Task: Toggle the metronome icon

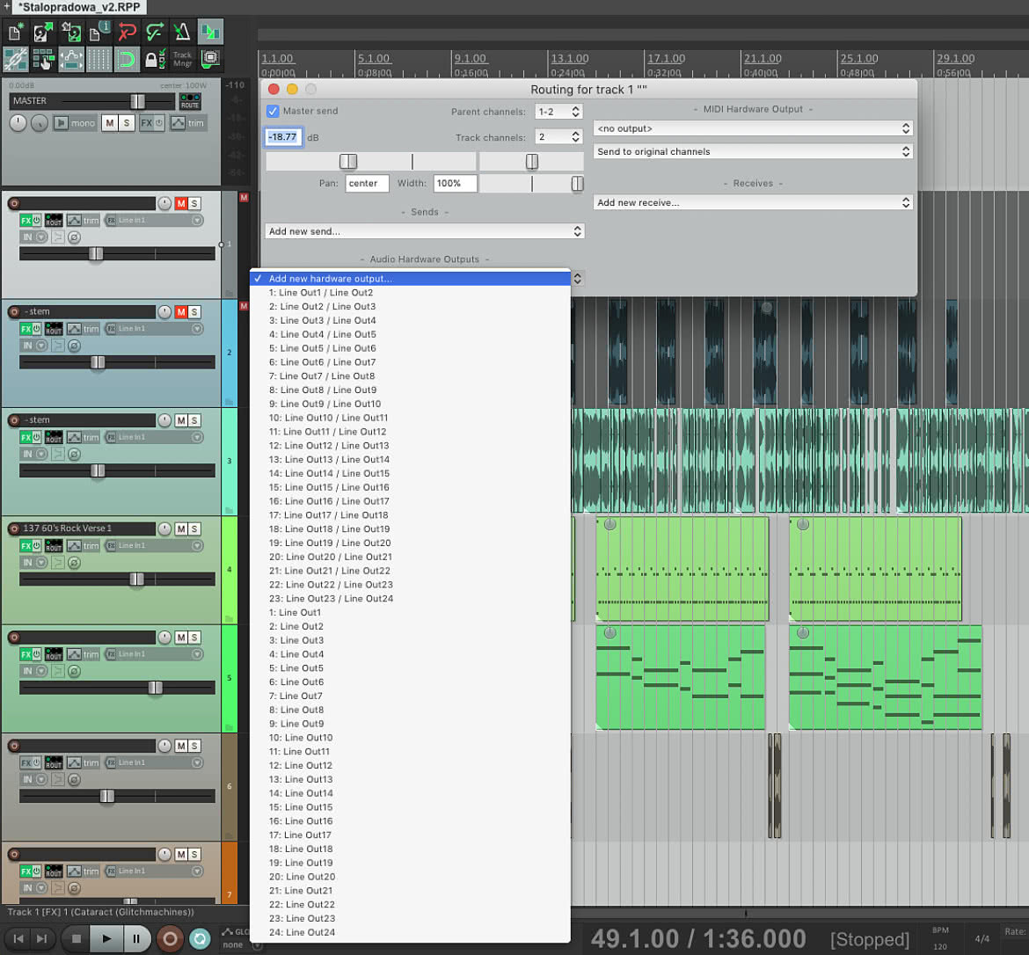Action: (x=182, y=33)
